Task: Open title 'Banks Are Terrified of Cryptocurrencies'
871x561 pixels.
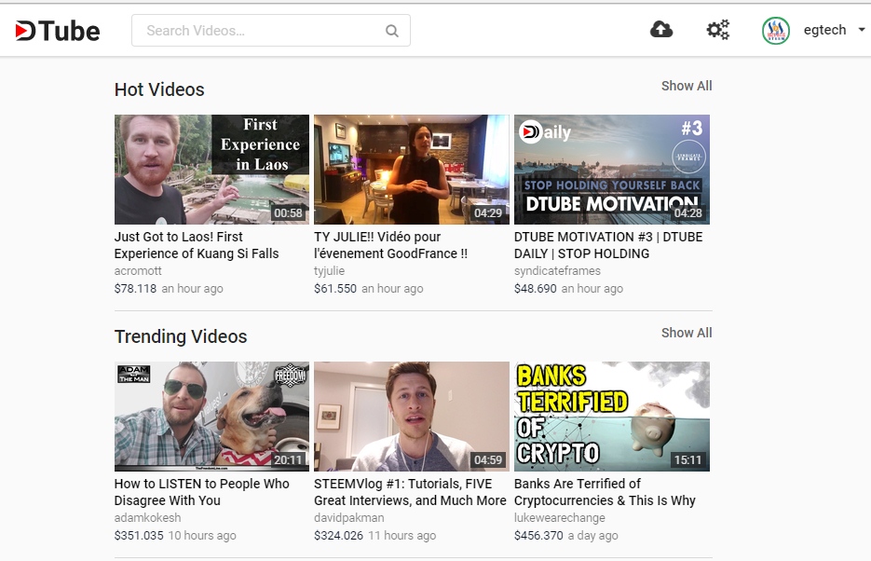Action: coord(605,492)
